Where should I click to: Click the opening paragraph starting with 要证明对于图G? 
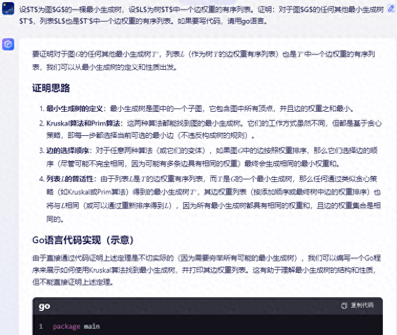pos(204,60)
